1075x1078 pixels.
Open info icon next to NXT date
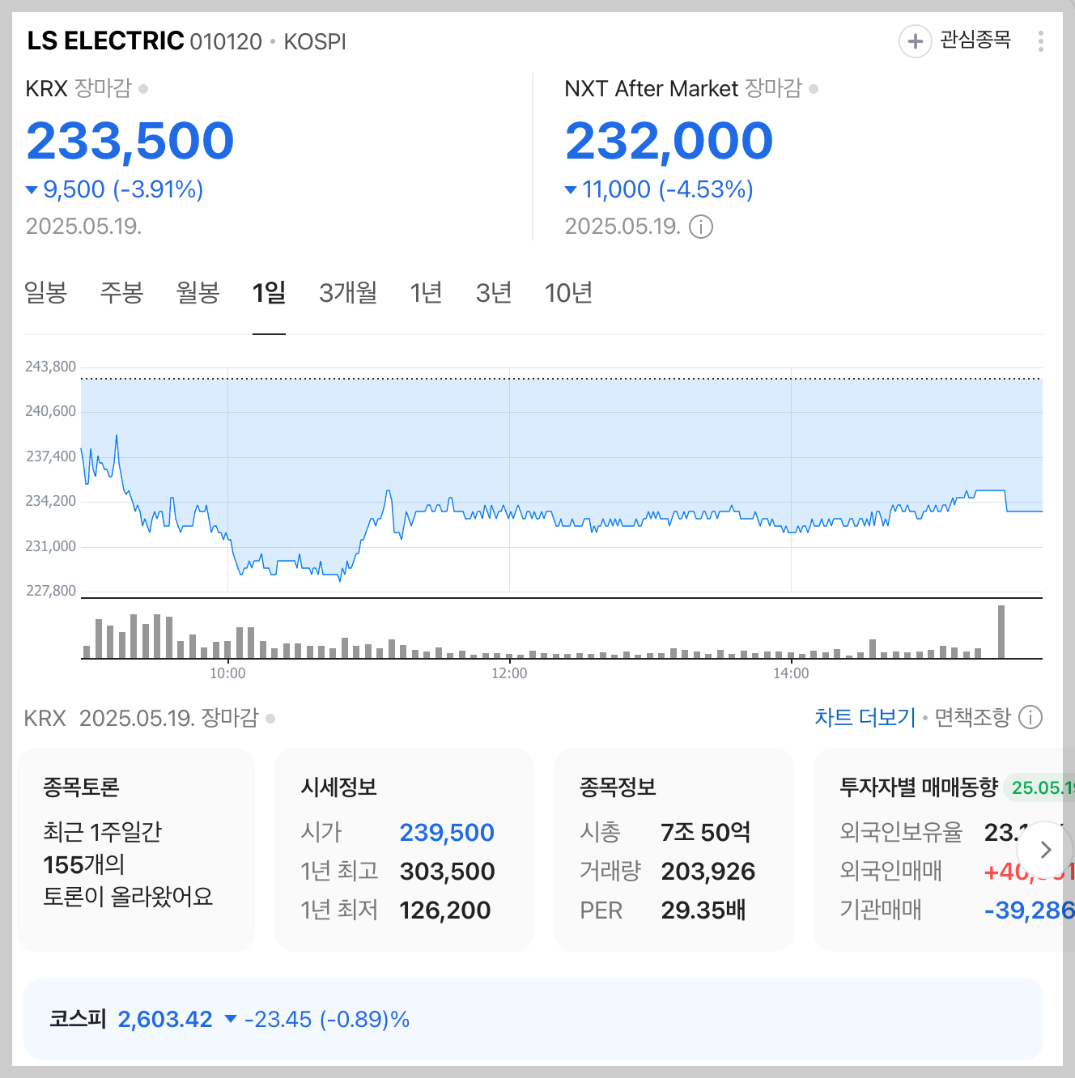click(701, 227)
